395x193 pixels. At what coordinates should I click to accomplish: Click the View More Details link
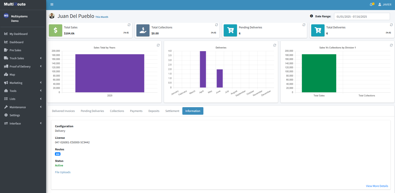point(377,186)
